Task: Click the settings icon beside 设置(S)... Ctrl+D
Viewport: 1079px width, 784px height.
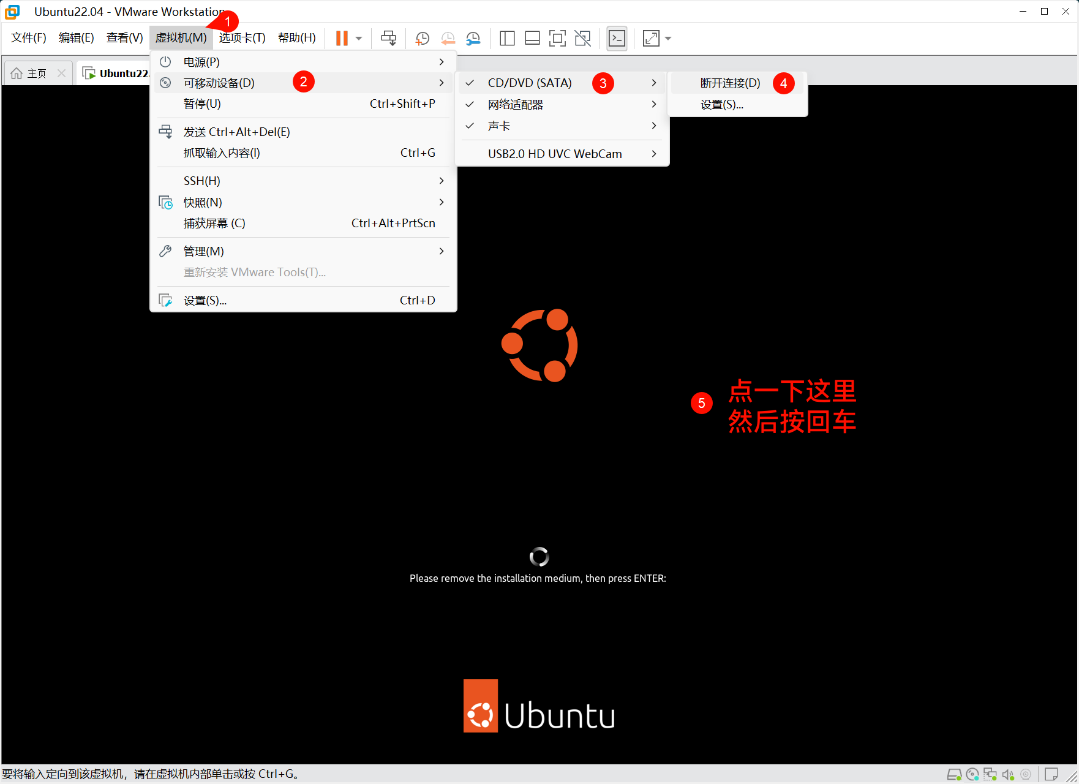Action: point(165,300)
